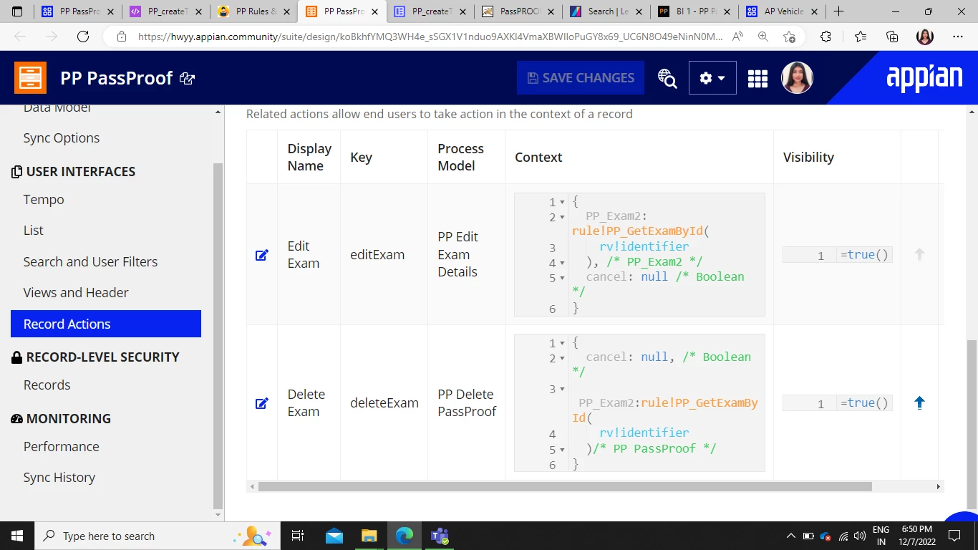Go to Views and Header

(x=76, y=293)
